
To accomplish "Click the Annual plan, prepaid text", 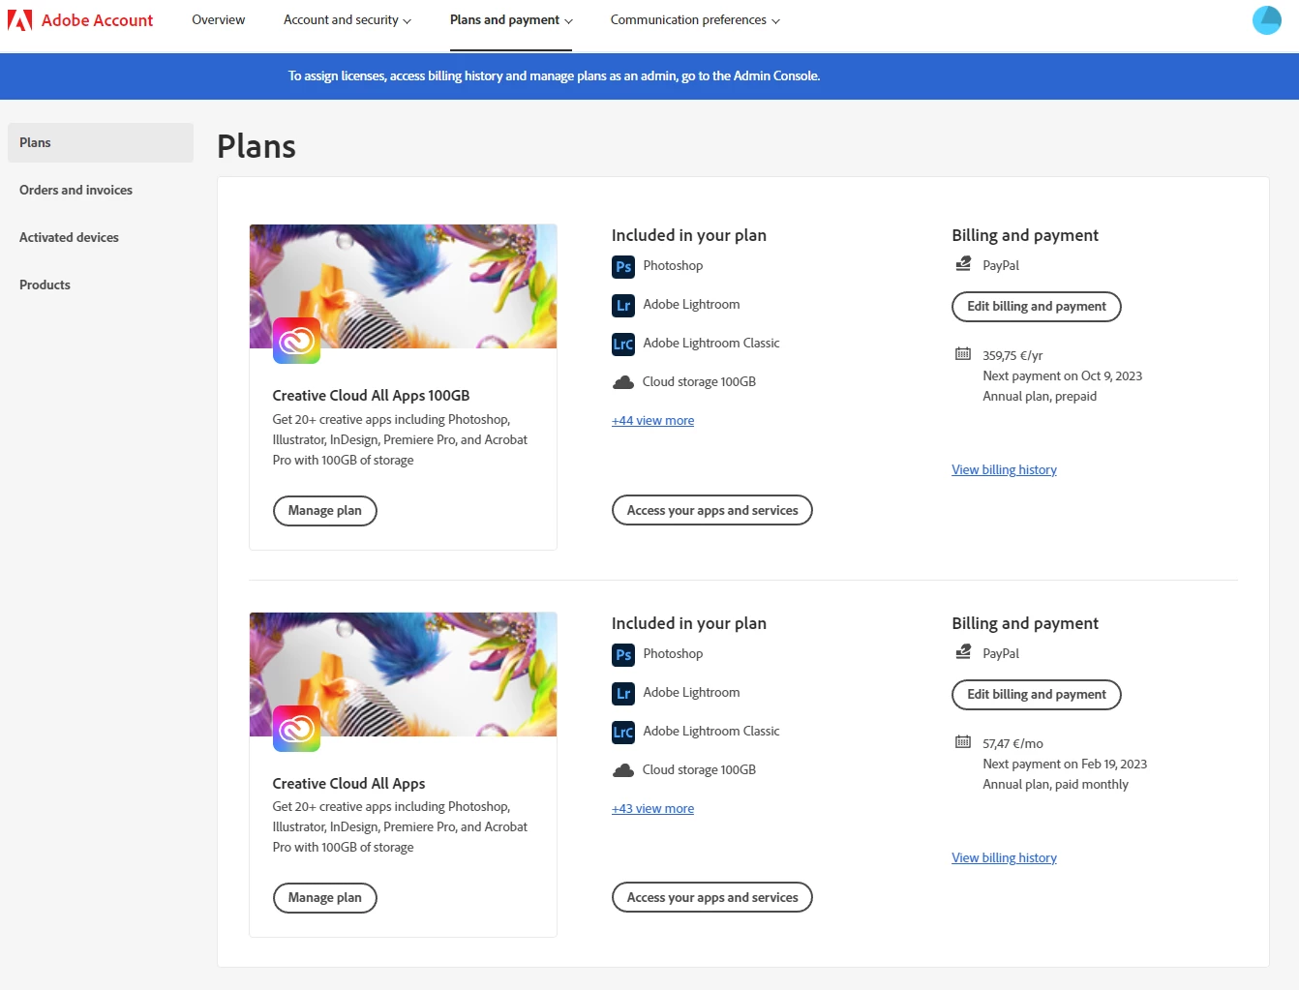I will click(x=1040, y=397).
